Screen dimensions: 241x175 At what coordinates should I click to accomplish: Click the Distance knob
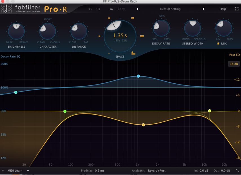tap(79, 31)
